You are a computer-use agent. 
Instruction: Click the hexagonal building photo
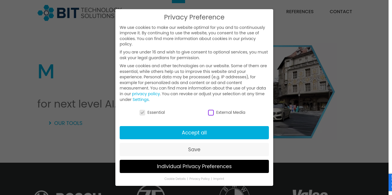(301, 91)
